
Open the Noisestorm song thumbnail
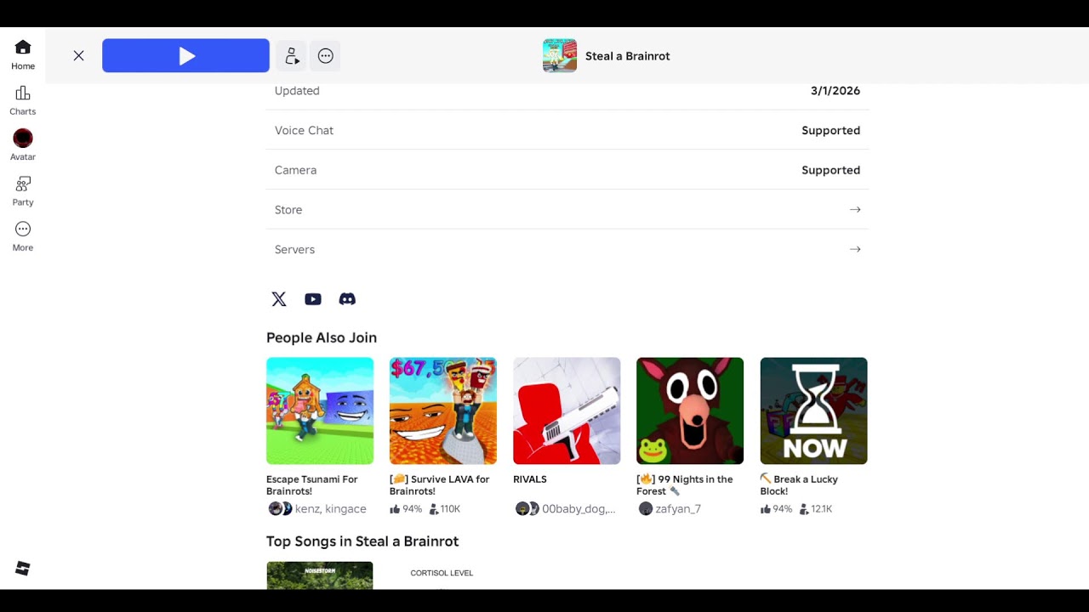(x=320, y=575)
